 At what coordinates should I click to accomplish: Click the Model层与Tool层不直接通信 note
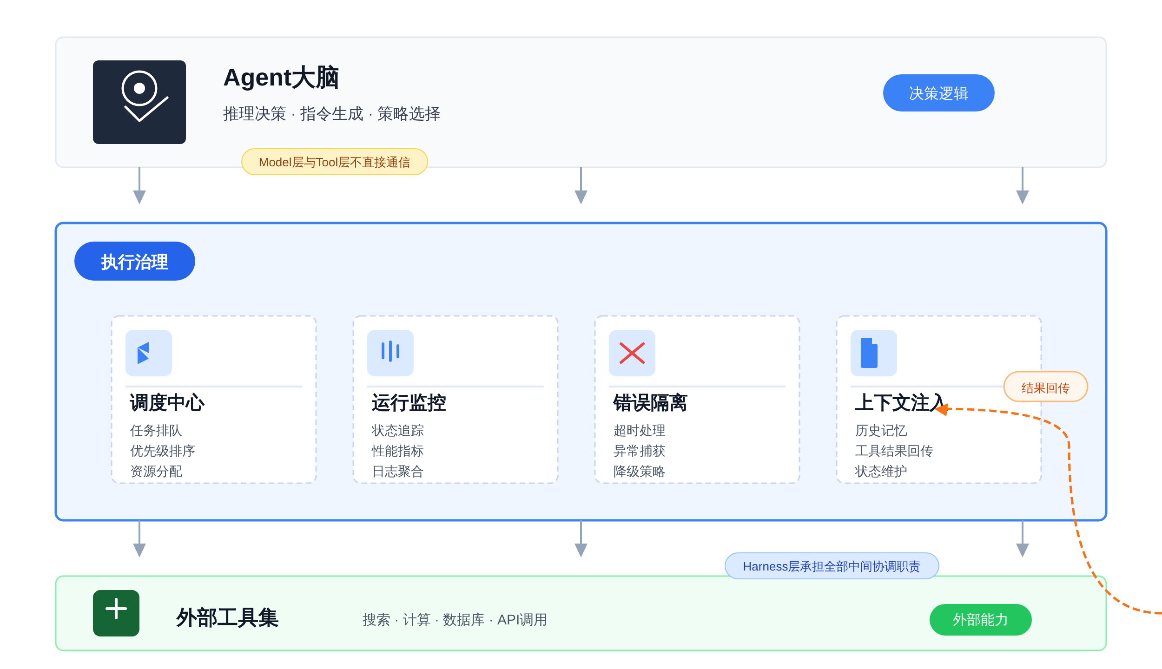coord(334,162)
